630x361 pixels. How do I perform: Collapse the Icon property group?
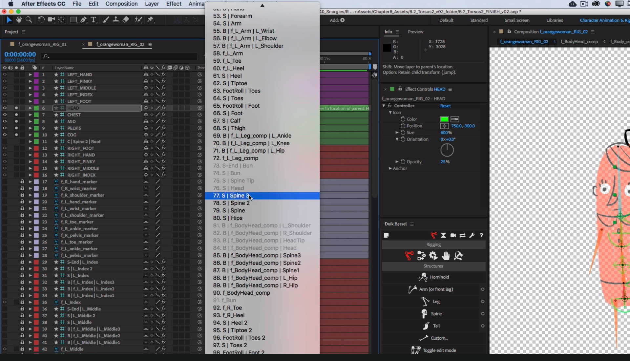pyautogui.click(x=390, y=112)
